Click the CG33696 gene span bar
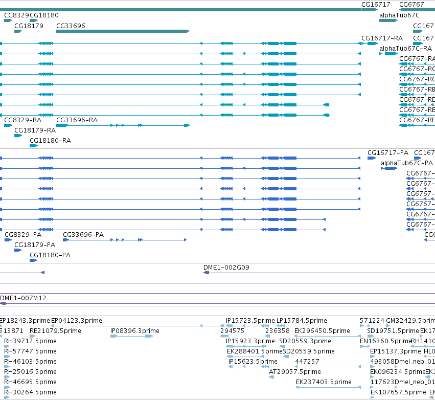The width and height of the screenshot is (435, 400). click(x=123, y=31)
